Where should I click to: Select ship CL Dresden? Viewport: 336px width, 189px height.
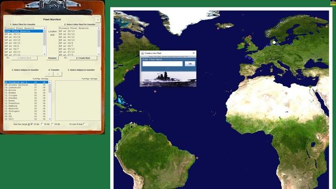(x=26, y=98)
